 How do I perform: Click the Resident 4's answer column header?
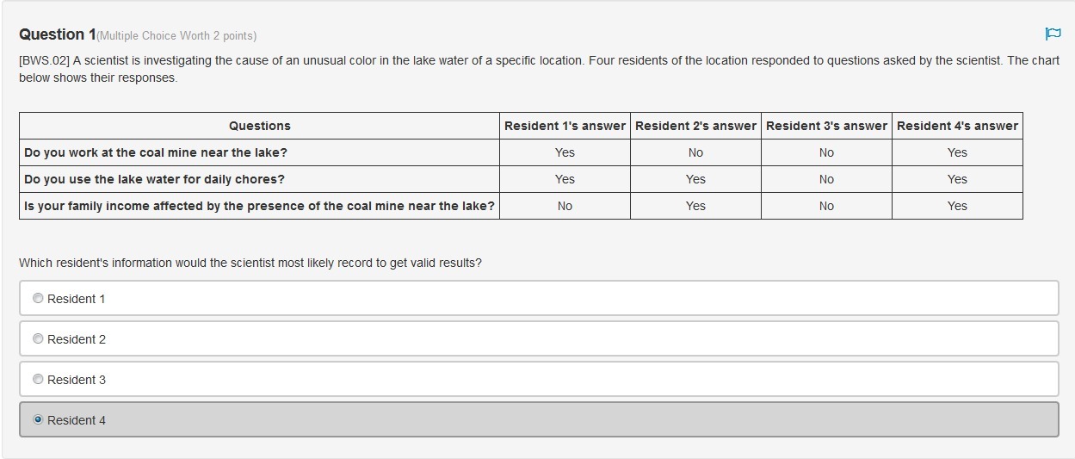(x=957, y=126)
